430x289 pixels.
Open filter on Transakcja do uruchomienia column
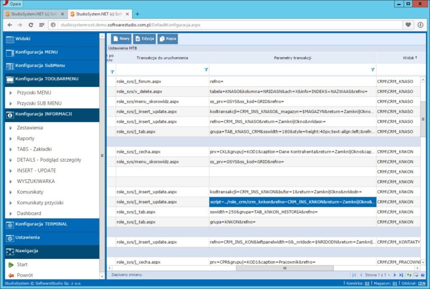(206, 69)
